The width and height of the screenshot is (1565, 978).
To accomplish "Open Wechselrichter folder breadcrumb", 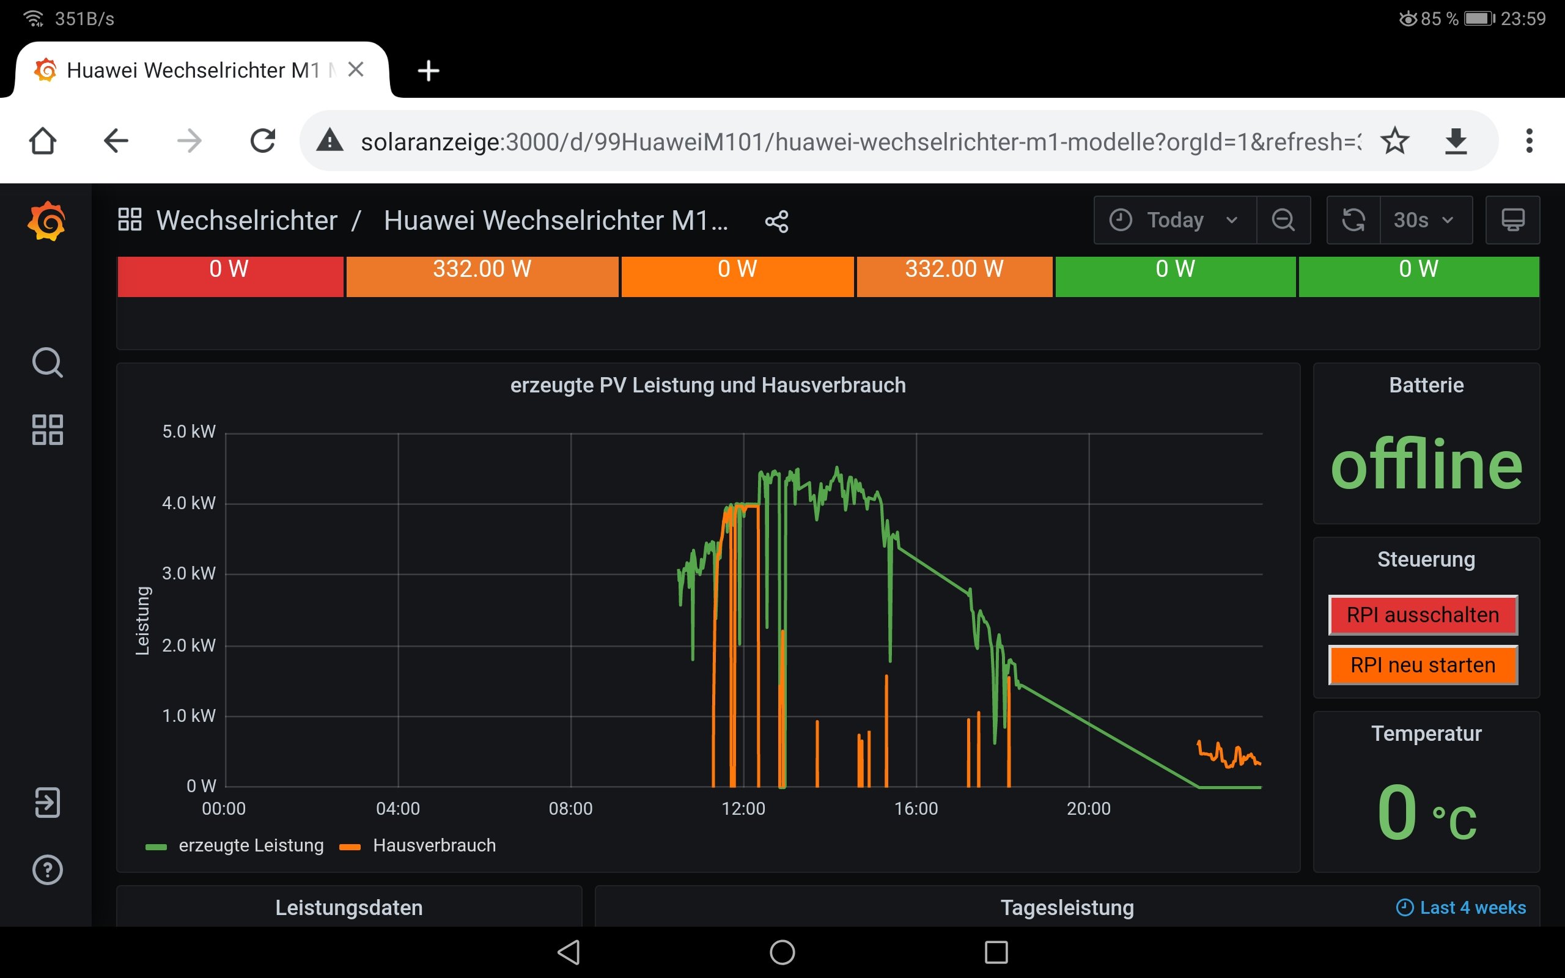I will 246,221.
